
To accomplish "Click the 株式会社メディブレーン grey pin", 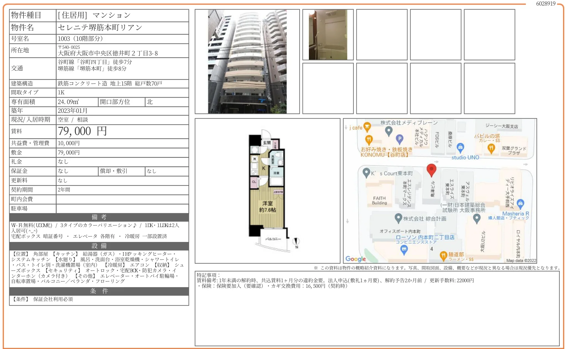I will point(389,131).
